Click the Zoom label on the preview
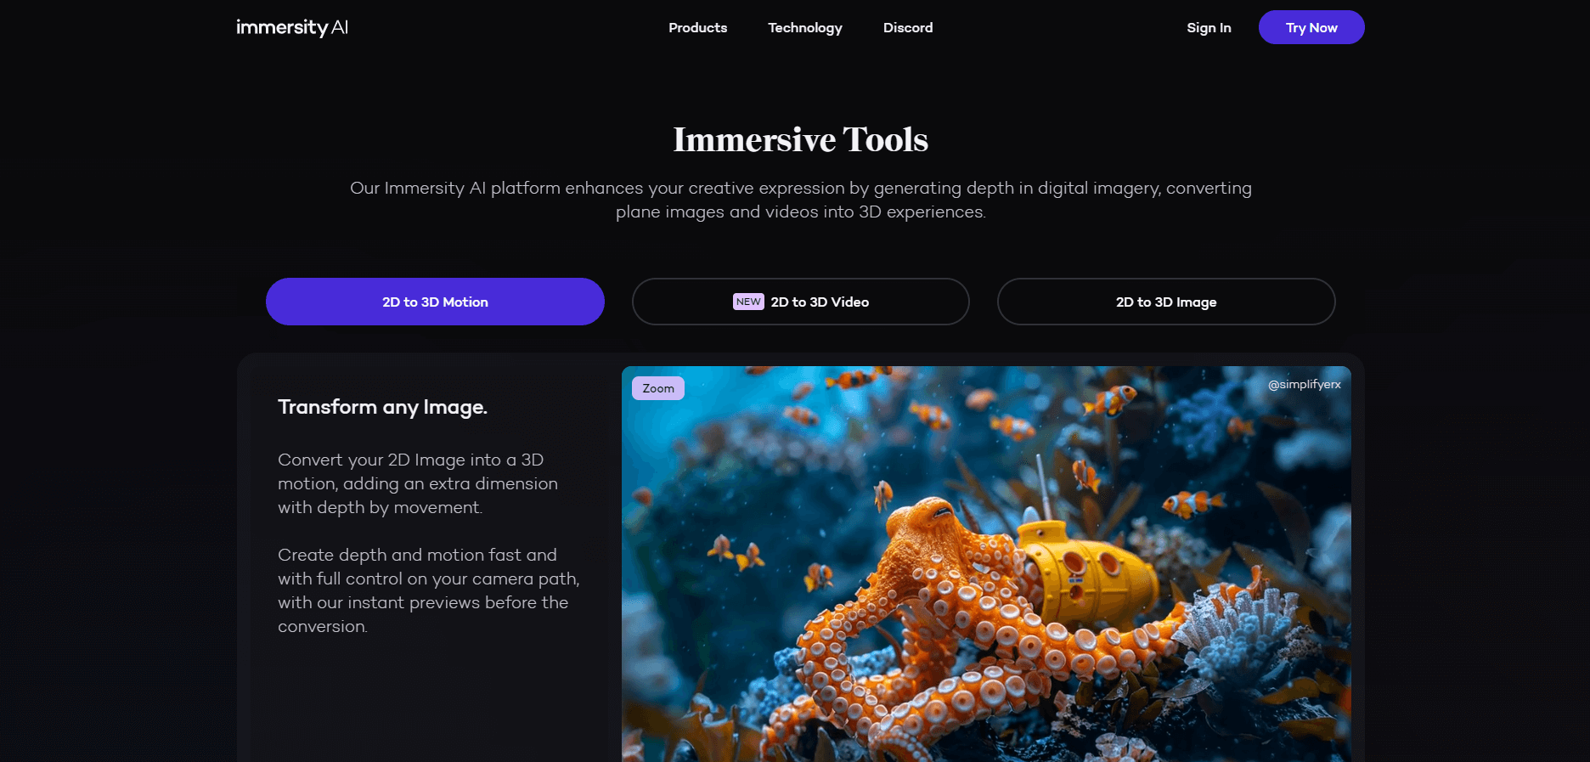This screenshot has width=1590, height=762. pyautogui.click(x=658, y=388)
